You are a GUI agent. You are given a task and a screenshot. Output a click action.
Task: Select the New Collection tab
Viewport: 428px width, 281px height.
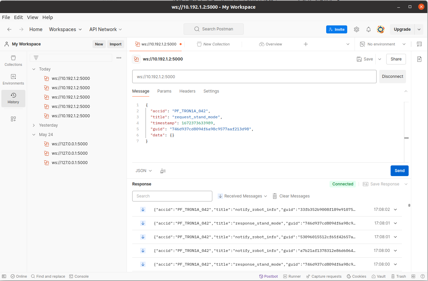click(x=213, y=44)
